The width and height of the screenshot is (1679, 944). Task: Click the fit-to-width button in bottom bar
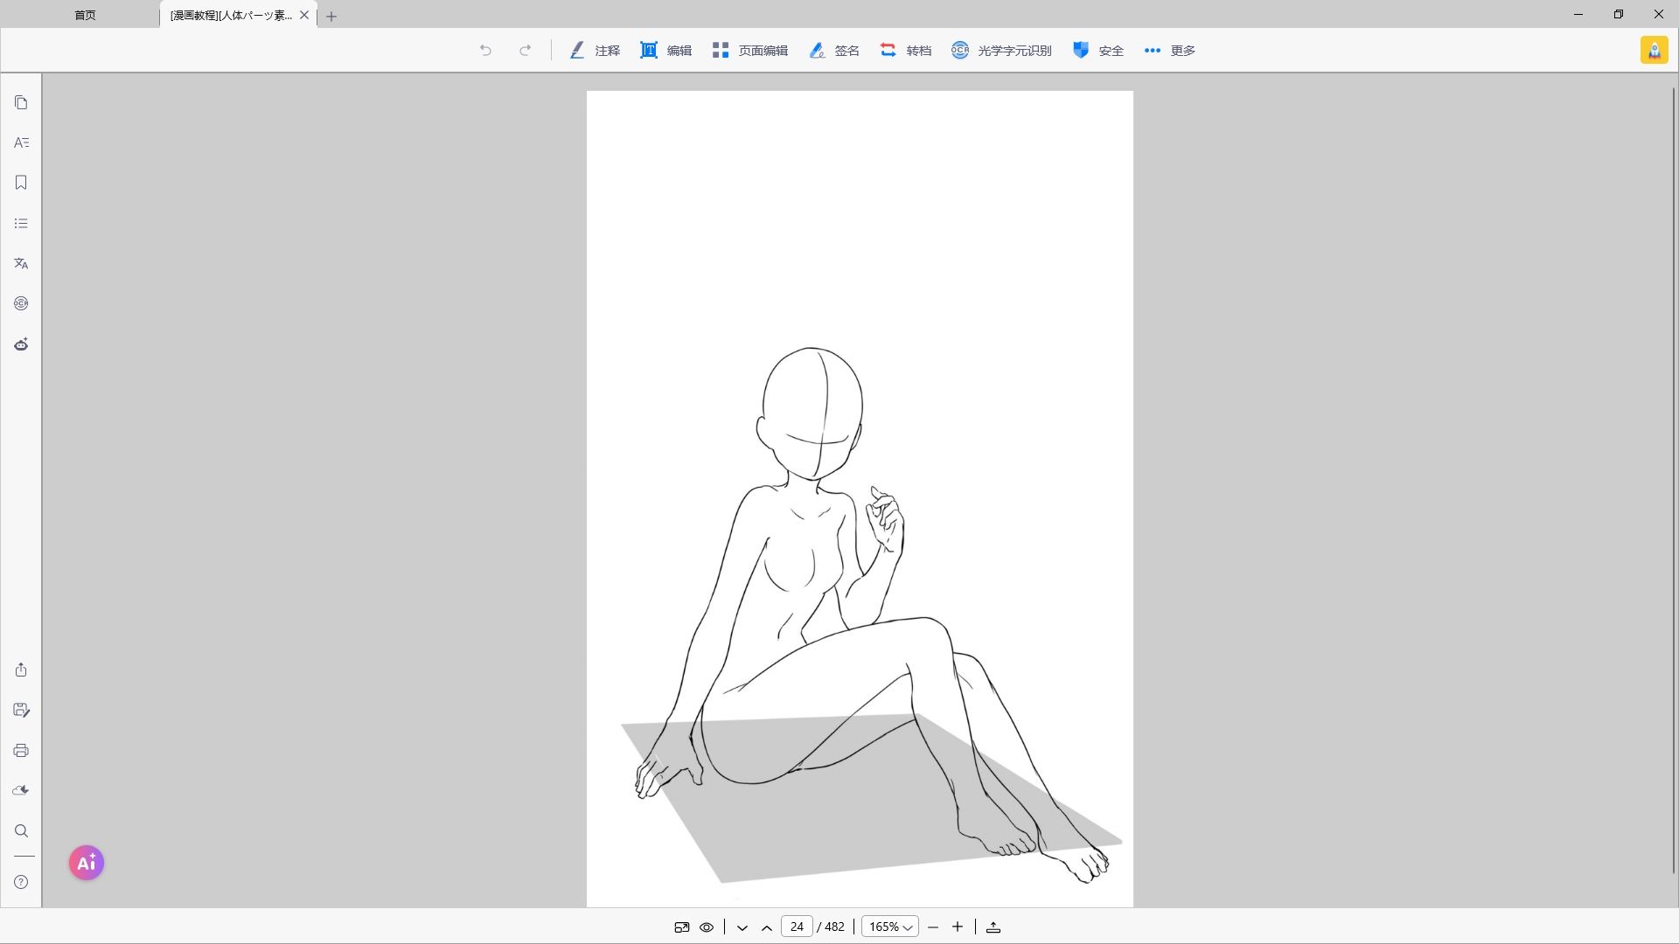[993, 927]
